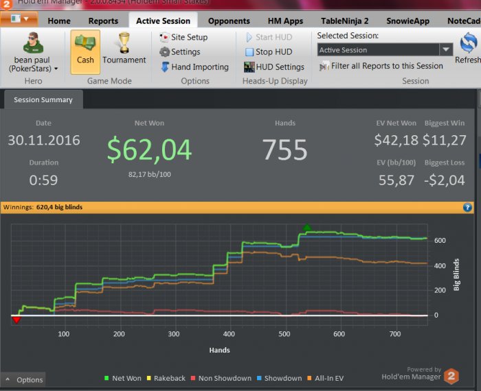Toggle the All-In EV legend swatch
The width and height of the screenshot is (481, 391).
309,378
